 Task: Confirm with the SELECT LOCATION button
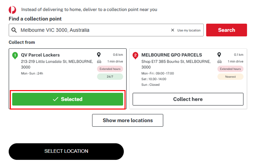[x=66, y=151]
